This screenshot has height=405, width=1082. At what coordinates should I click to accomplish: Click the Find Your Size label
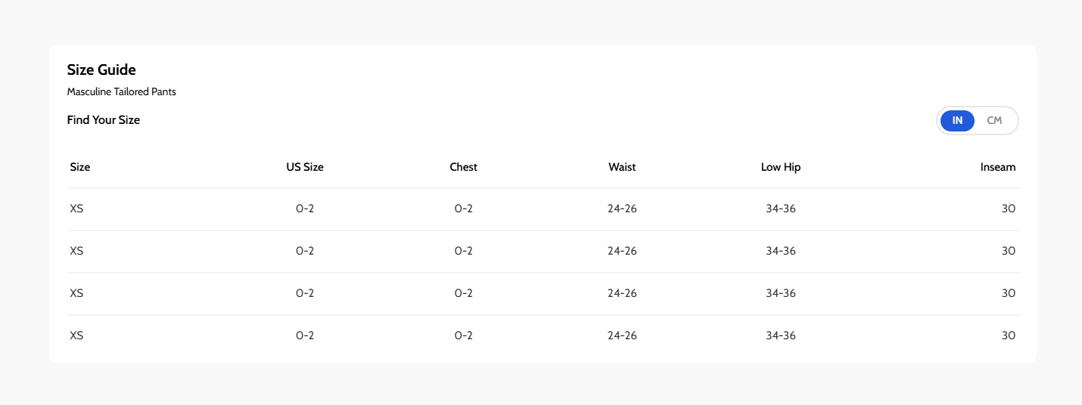pos(104,119)
